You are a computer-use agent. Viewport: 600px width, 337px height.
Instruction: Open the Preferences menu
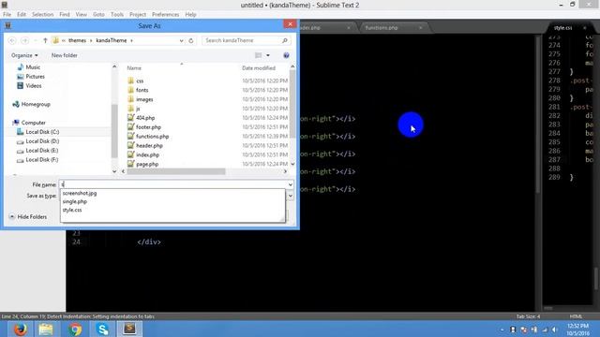pyautogui.click(x=165, y=15)
